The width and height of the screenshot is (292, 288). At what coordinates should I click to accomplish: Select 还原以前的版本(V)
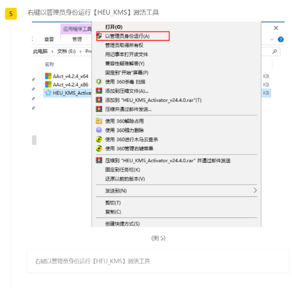(125, 179)
